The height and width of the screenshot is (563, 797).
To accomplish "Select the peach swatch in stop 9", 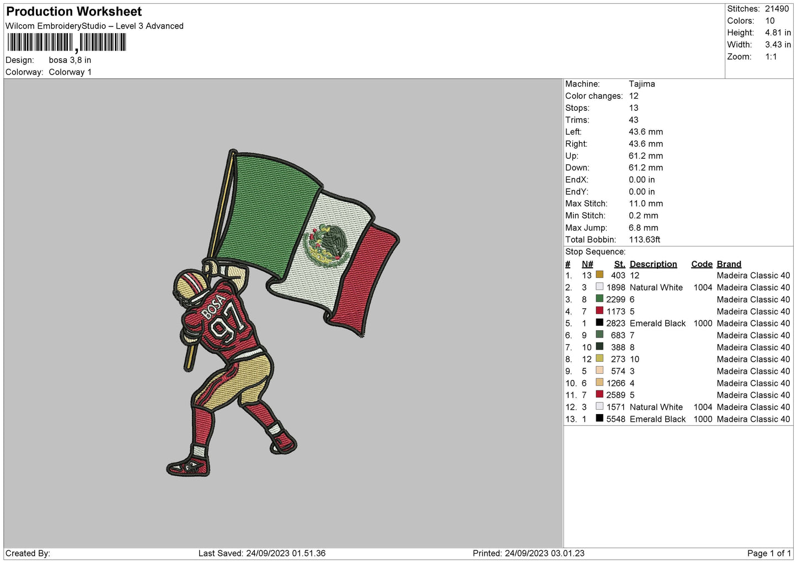I will (x=600, y=371).
